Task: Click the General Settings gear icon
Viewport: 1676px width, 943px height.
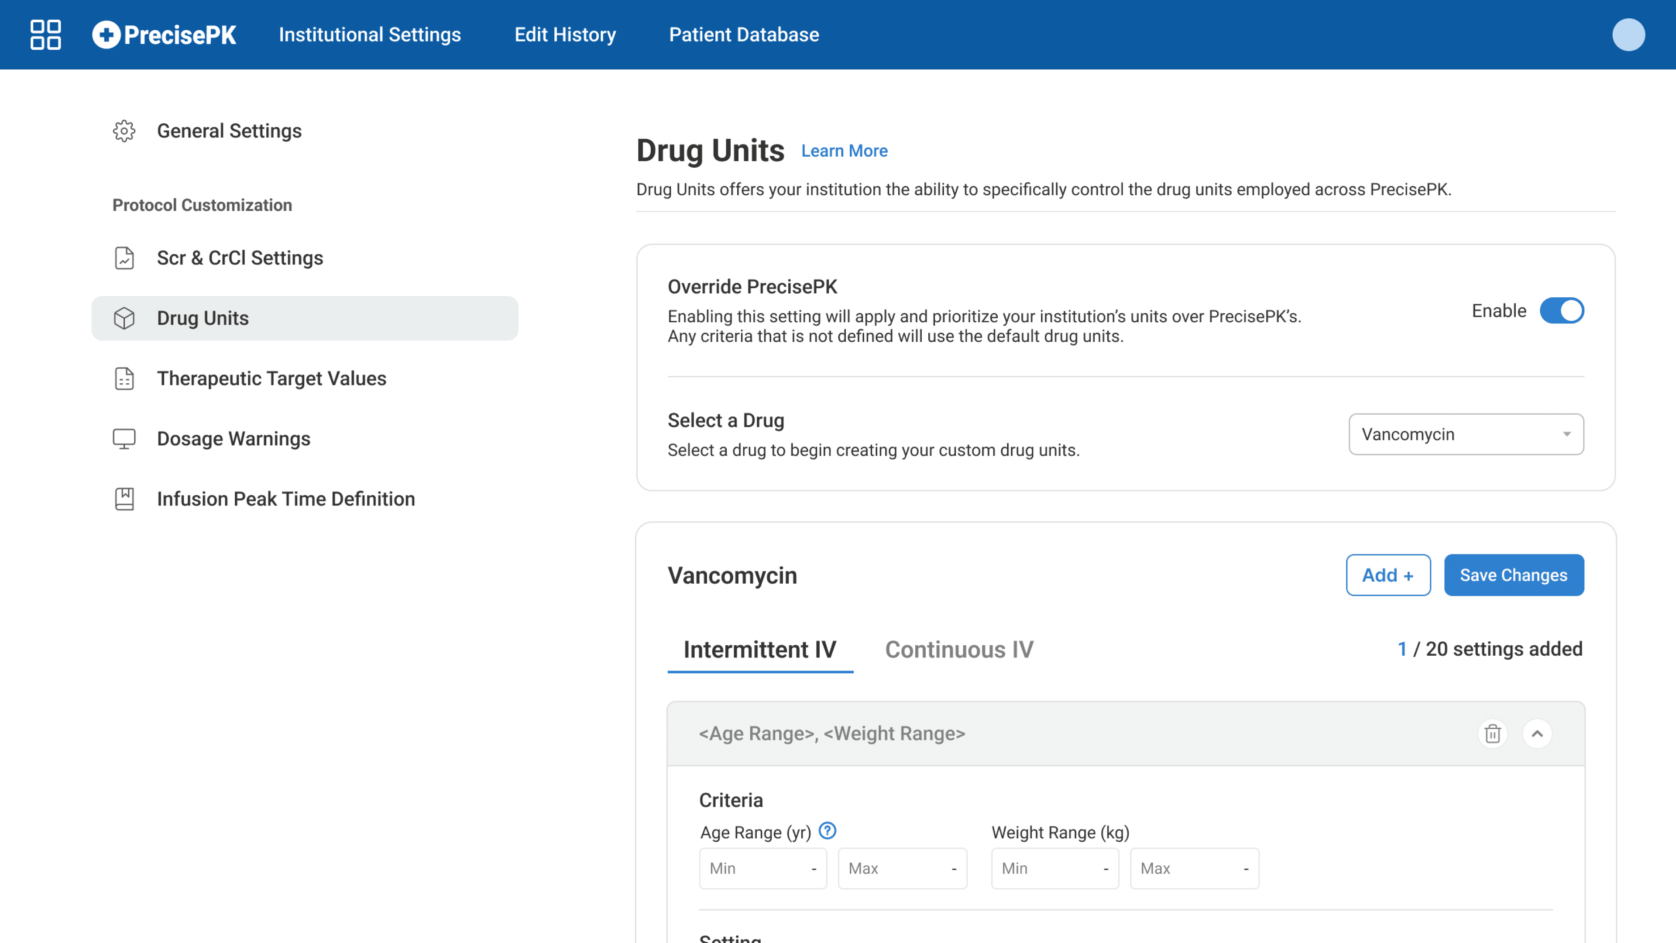Action: (x=124, y=131)
